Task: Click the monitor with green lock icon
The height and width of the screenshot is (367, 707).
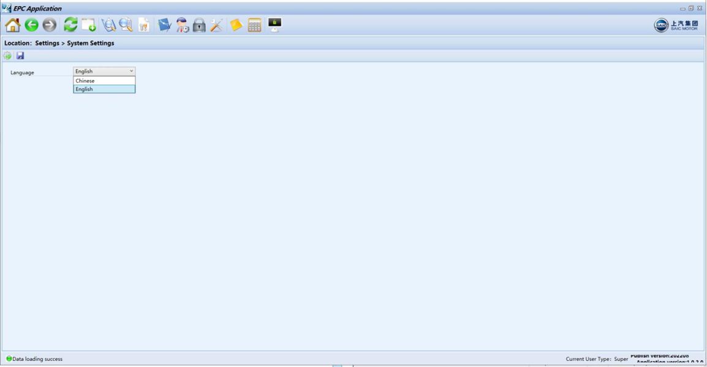Action: click(x=274, y=24)
